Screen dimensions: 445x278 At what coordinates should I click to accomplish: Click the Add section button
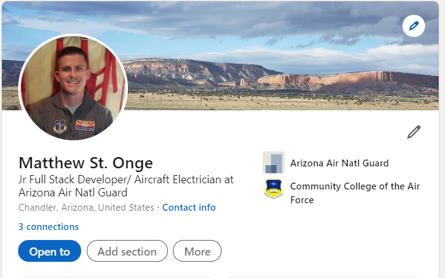coord(127,251)
